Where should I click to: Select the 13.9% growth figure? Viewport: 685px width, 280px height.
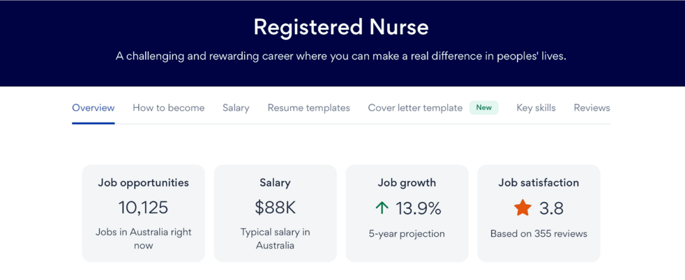pyautogui.click(x=419, y=208)
